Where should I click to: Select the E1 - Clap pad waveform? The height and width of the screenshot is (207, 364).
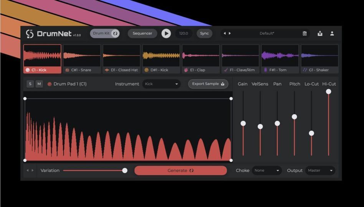point(201,56)
